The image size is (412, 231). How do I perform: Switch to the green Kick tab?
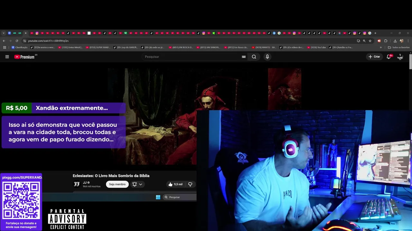pyautogui.click(x=213, y=33)
